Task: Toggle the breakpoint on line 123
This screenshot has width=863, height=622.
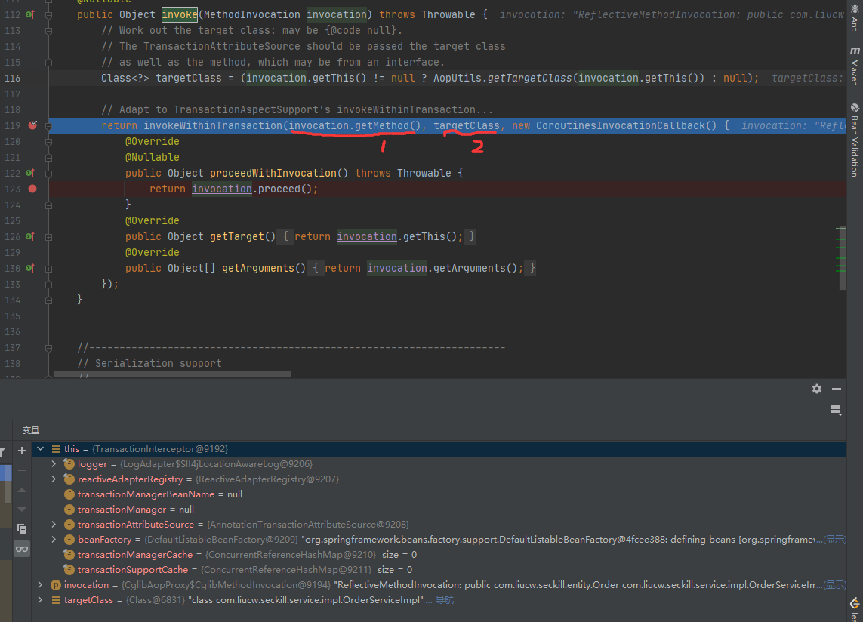Action: tap(32, 189)
